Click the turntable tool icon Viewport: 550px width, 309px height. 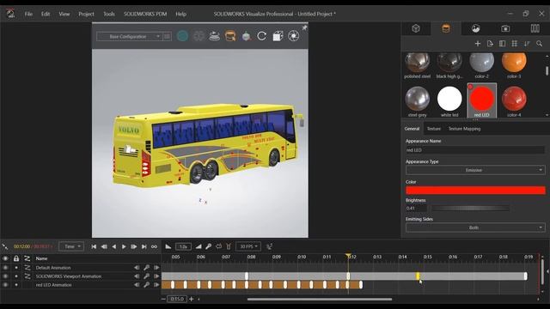click(x=214, y=36)
